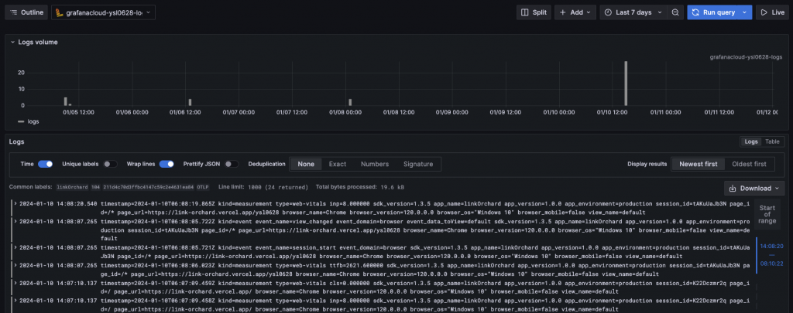Click the 211d4c70d3ffbc4147c59c2e4631ea84 label

148,187
